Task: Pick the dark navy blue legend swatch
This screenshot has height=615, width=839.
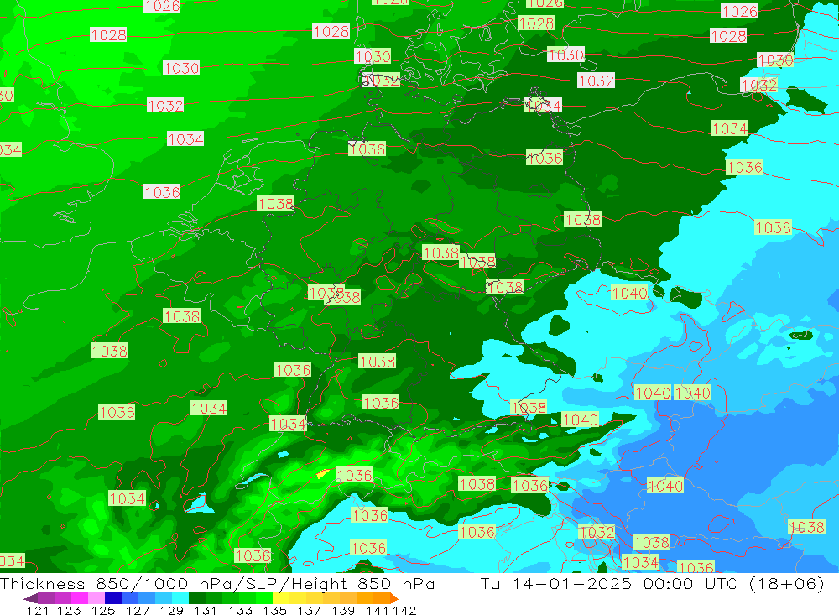Action: coord(113,598)
